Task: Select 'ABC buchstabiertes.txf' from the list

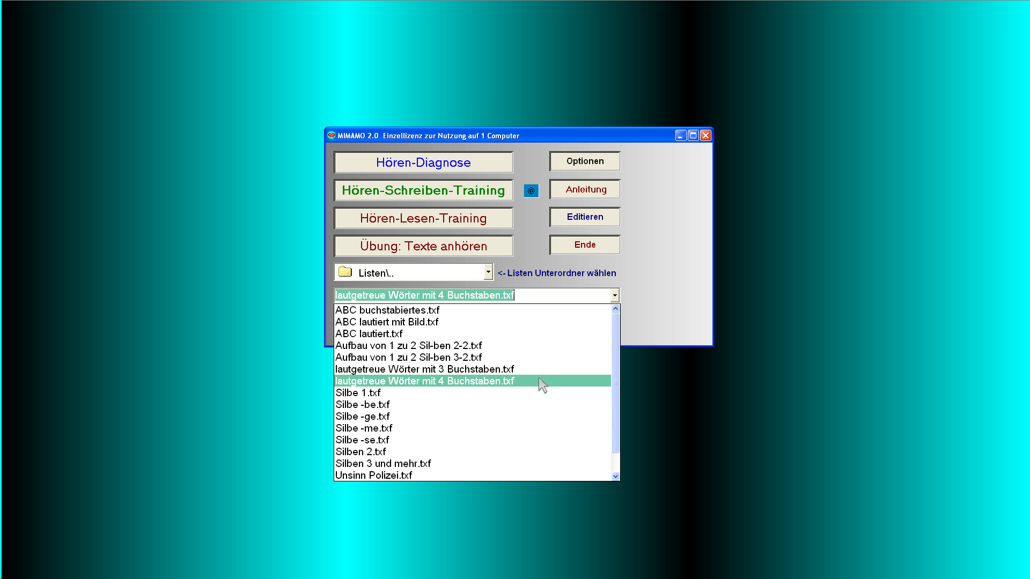Action: coord(387,310)
